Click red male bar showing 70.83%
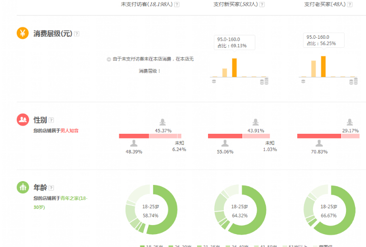Screen dimensions: 366x247 pos(319,136)
